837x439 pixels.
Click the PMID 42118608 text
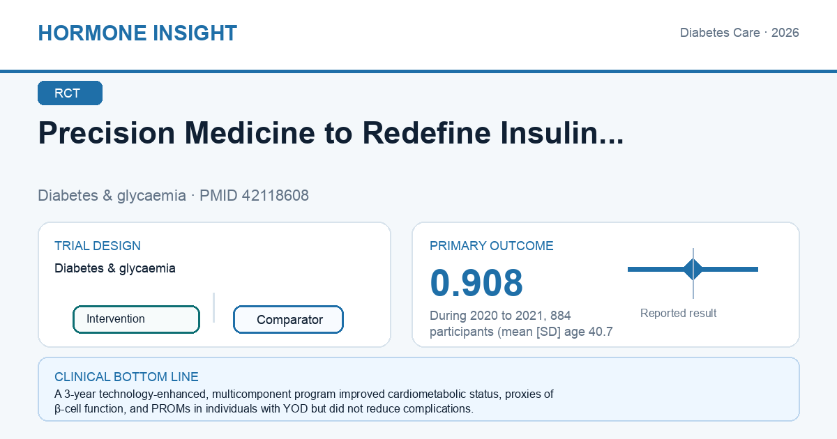(x=254, y=196)
